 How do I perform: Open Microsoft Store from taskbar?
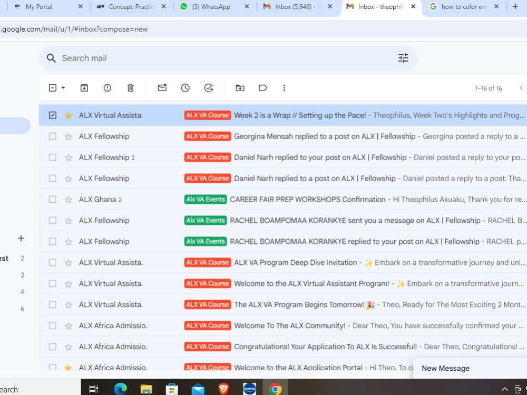[x=172, y=389]
